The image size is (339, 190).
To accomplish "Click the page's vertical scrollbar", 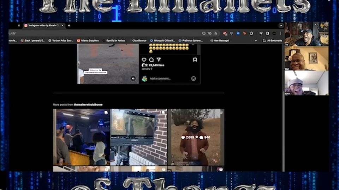I will 283,131.
